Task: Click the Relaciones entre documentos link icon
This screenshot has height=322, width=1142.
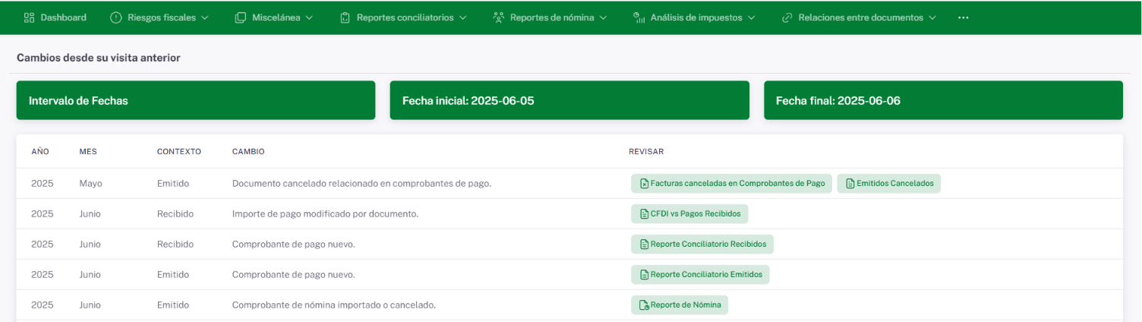Action: (x=787, y=17)
